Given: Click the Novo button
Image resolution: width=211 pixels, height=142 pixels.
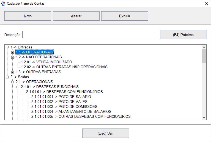Looking at the screenshot, I should coord(28,16).
